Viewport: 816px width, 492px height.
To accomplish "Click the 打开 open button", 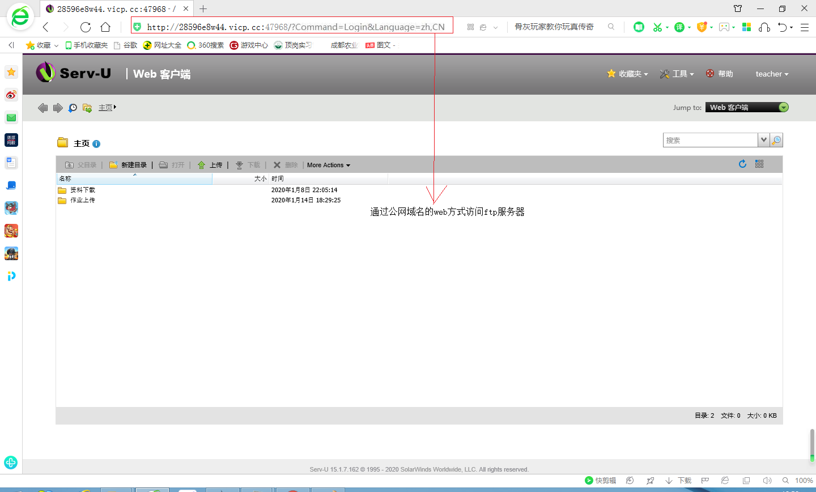I will point(172,165).
